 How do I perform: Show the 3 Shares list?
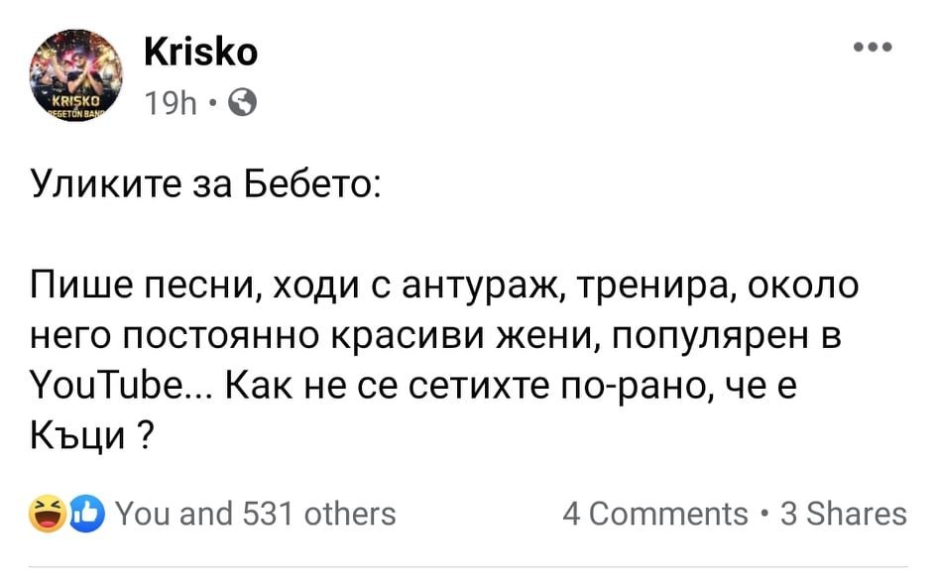coord(843,514)
